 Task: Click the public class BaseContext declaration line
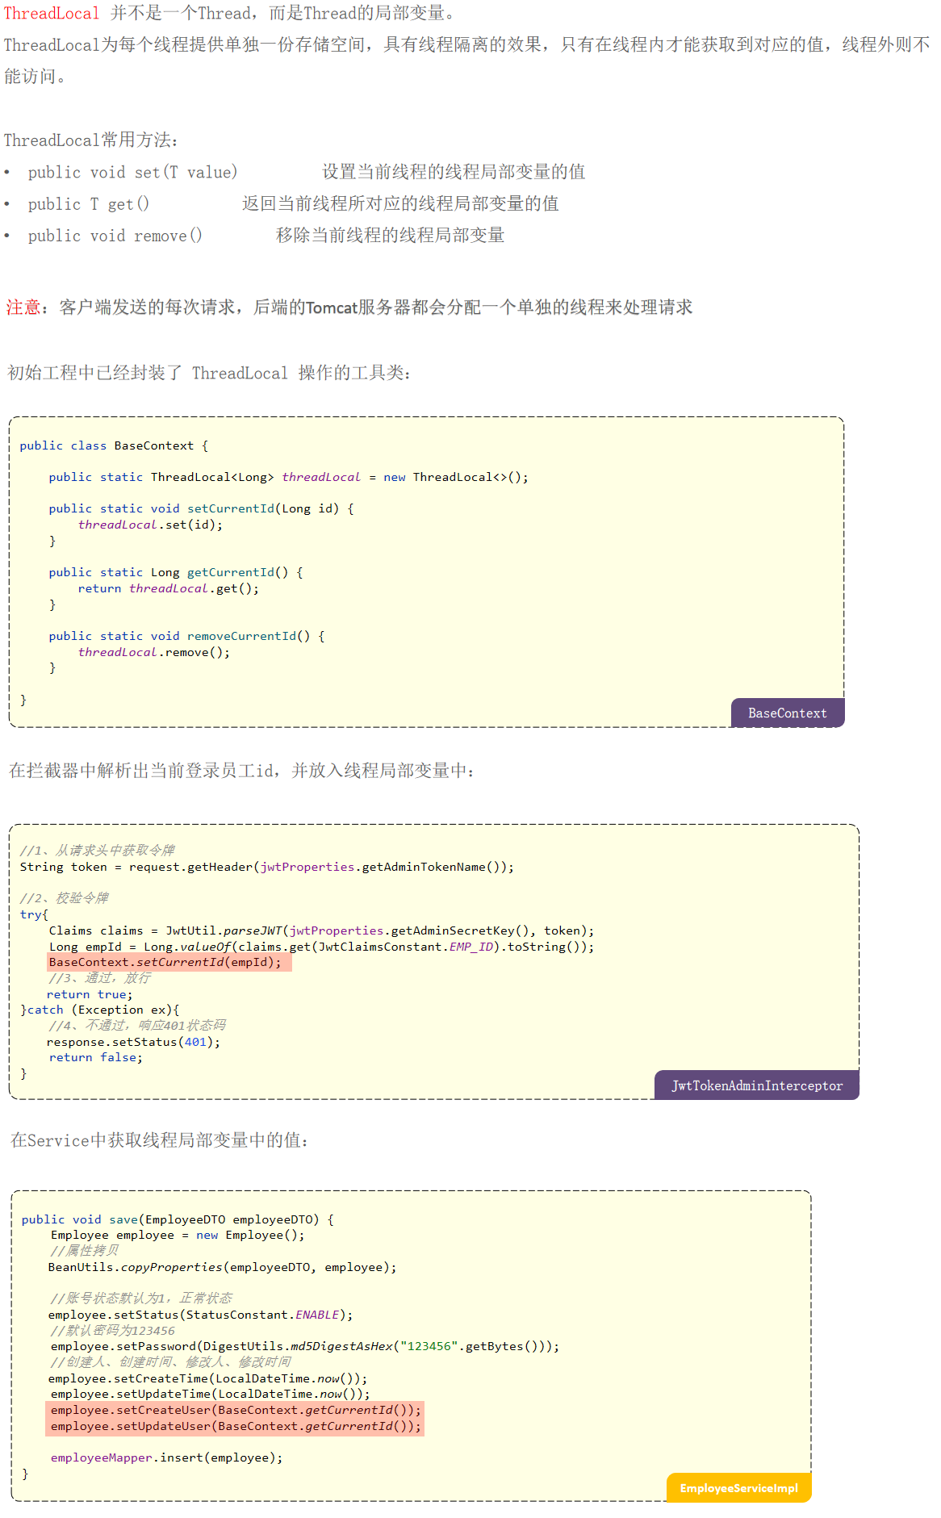pyautogui.click(x=114, y=445)
